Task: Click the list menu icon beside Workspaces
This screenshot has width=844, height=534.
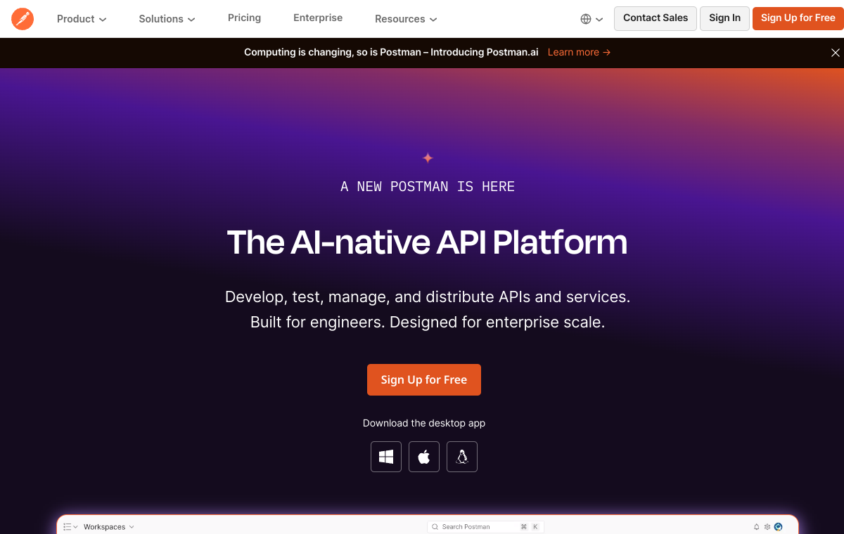Action: pos(70,527)
